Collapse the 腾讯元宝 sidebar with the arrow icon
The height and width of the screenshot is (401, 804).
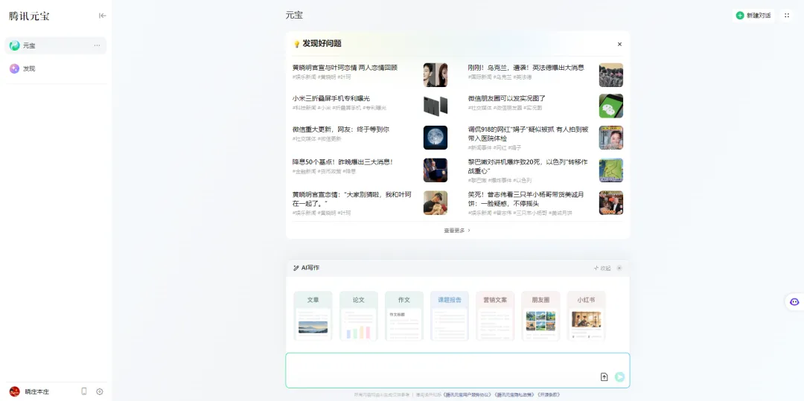click(x=103, y=16)
